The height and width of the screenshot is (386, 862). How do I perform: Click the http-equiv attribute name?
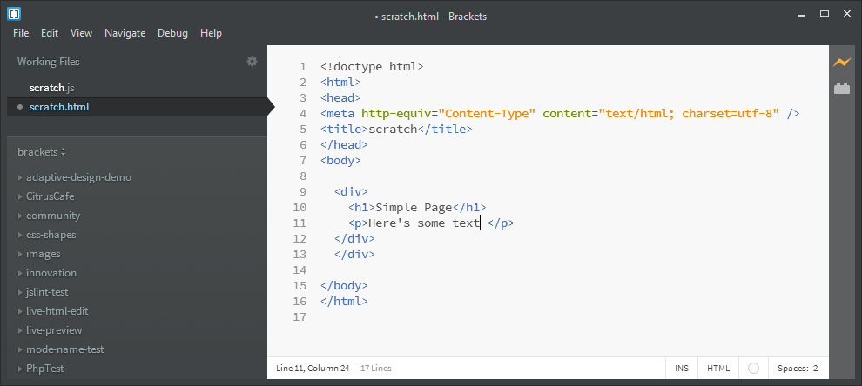pyautogui.click(x=396, y=114)
